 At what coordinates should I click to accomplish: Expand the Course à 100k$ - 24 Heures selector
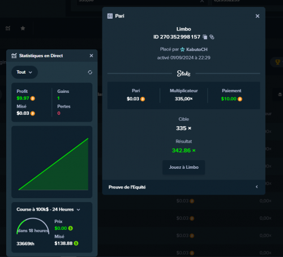78,209
